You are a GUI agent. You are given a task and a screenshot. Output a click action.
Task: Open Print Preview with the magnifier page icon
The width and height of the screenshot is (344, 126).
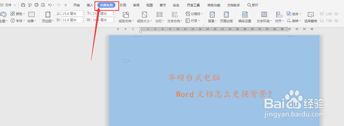click(43, 5)
